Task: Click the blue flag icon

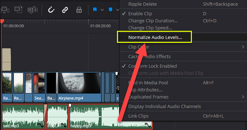Action: point(95,10)
